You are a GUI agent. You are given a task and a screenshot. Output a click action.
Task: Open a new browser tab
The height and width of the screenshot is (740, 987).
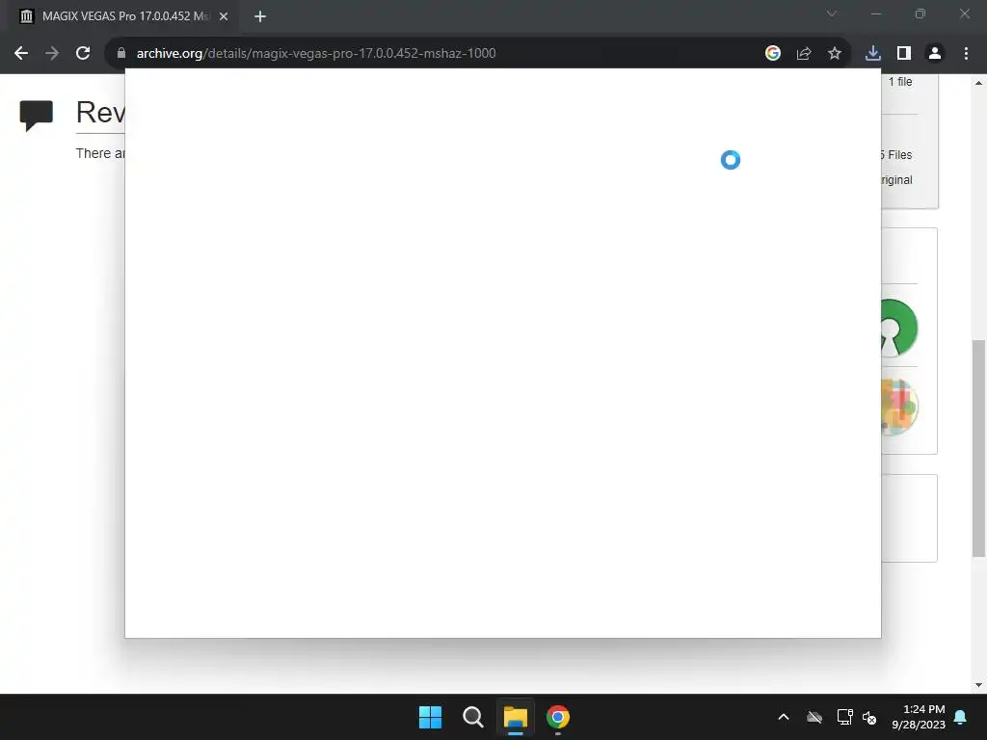click(260, 16)
